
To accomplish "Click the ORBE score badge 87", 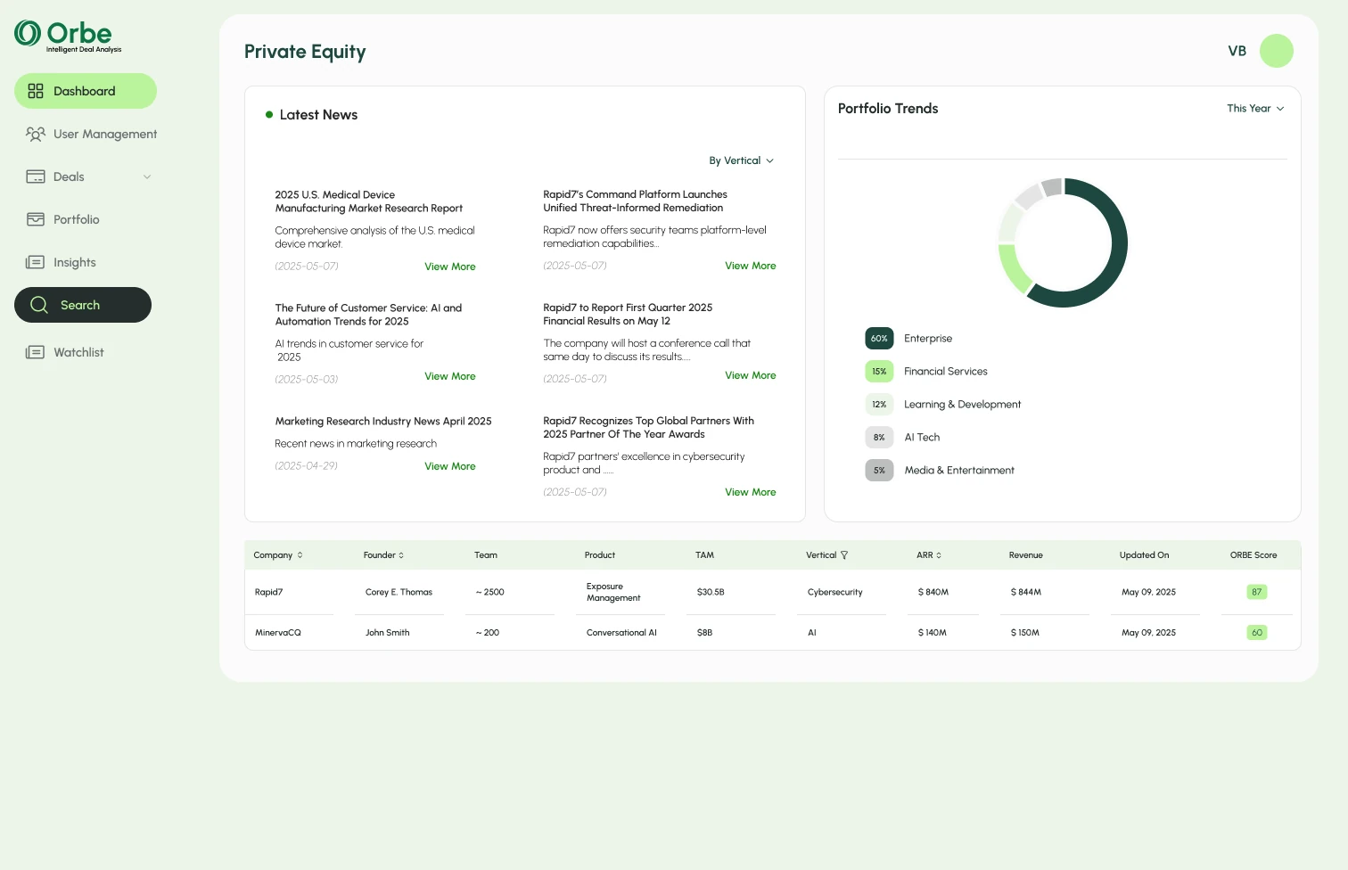I will [x=1257, y=592].
